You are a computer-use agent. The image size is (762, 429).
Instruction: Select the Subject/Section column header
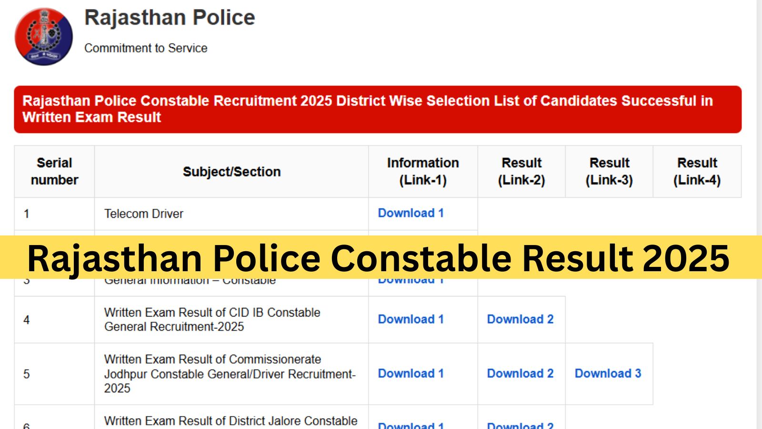click(x=232, y=172)
